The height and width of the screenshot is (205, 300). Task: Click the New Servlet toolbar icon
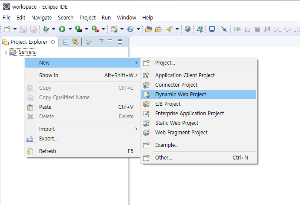click(131, 29)
